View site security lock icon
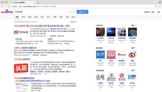Viewport: 162px width, 92px height. (12, 6)
